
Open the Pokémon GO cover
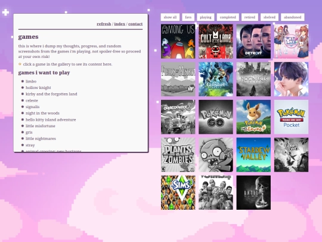pos(216,117)
